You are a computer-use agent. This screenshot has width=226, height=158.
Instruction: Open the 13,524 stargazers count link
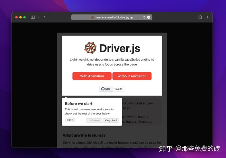coord(118,89)
